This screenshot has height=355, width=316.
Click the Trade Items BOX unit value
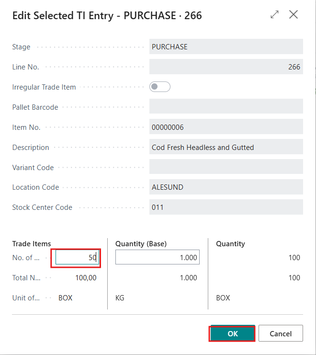tap(65, 298)
